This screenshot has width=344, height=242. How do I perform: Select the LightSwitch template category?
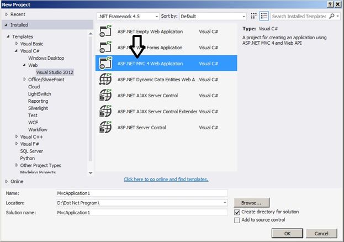40,94
